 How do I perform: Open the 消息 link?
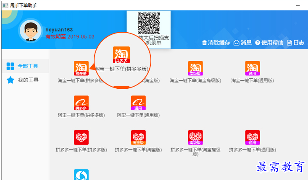(x=242, y=43)
